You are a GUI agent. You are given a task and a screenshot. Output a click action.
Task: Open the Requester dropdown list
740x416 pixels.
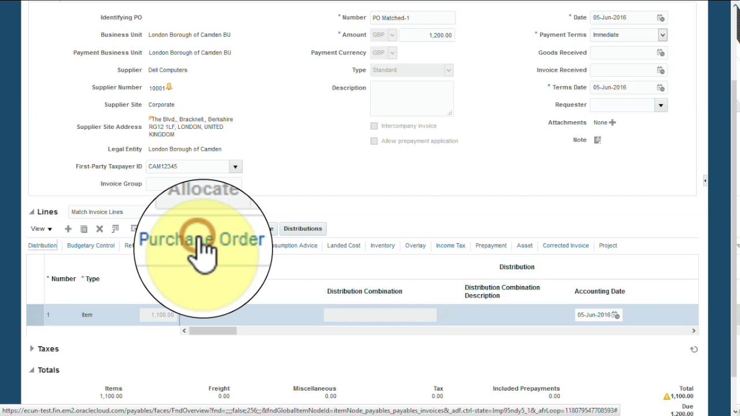(x=661, y=105)
